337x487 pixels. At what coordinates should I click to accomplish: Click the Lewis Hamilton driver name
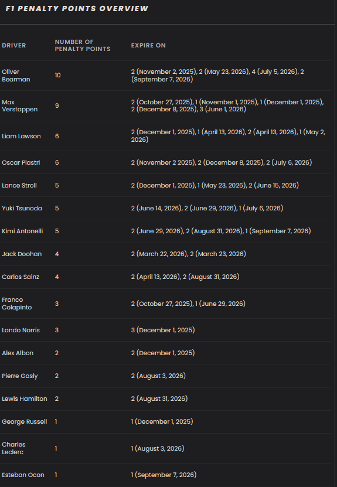coord(25,399)
